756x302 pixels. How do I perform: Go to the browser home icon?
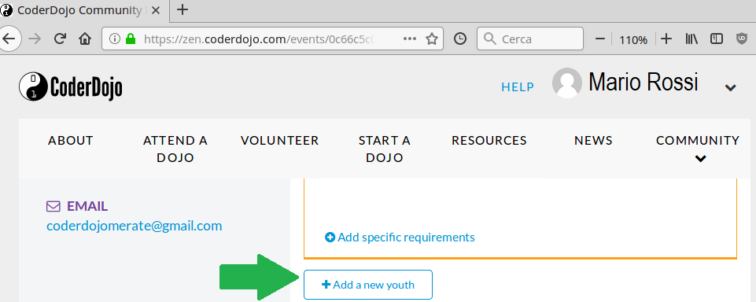click(85, 39)
